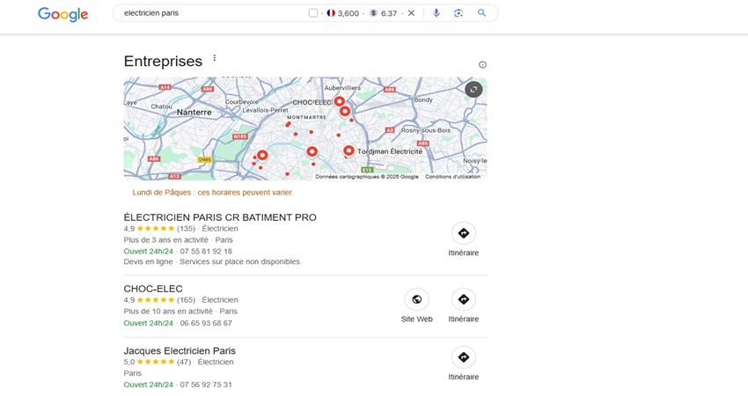748x396 pixels.
Task: Expand the map to full screen
Action: click(473, 89)
